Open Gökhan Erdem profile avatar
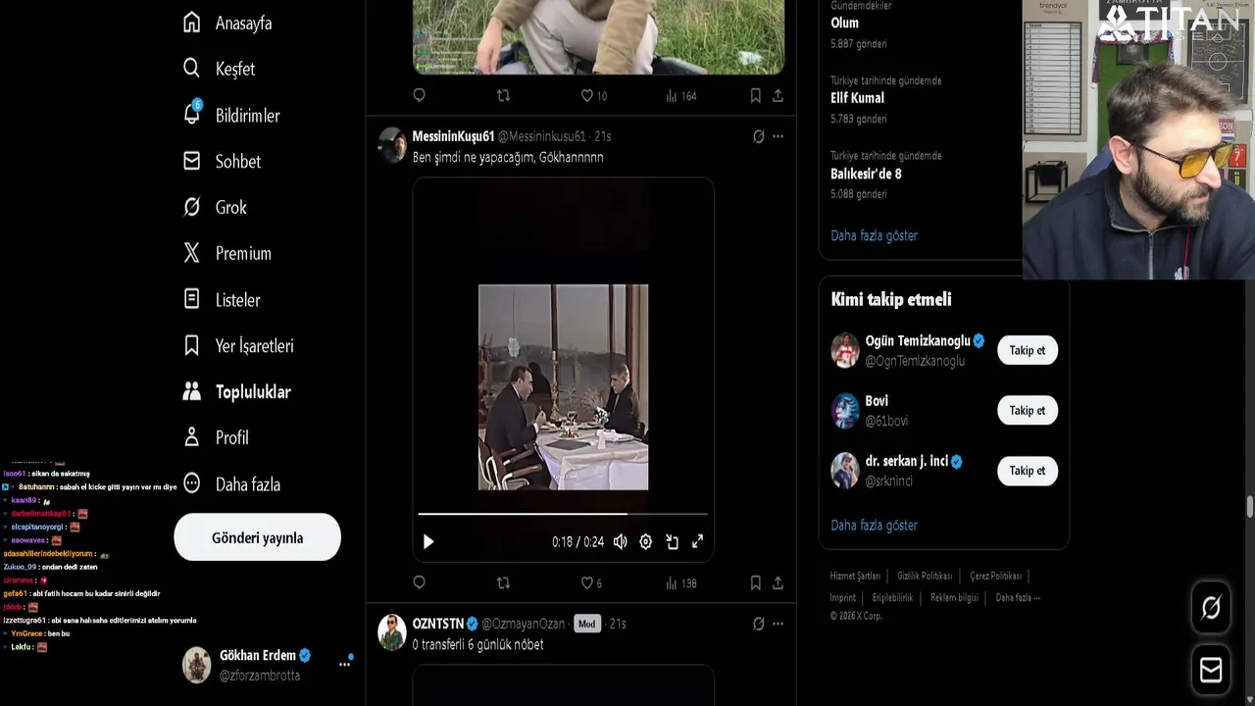Viewport: 1255px width, 706px height. [196, 665]
